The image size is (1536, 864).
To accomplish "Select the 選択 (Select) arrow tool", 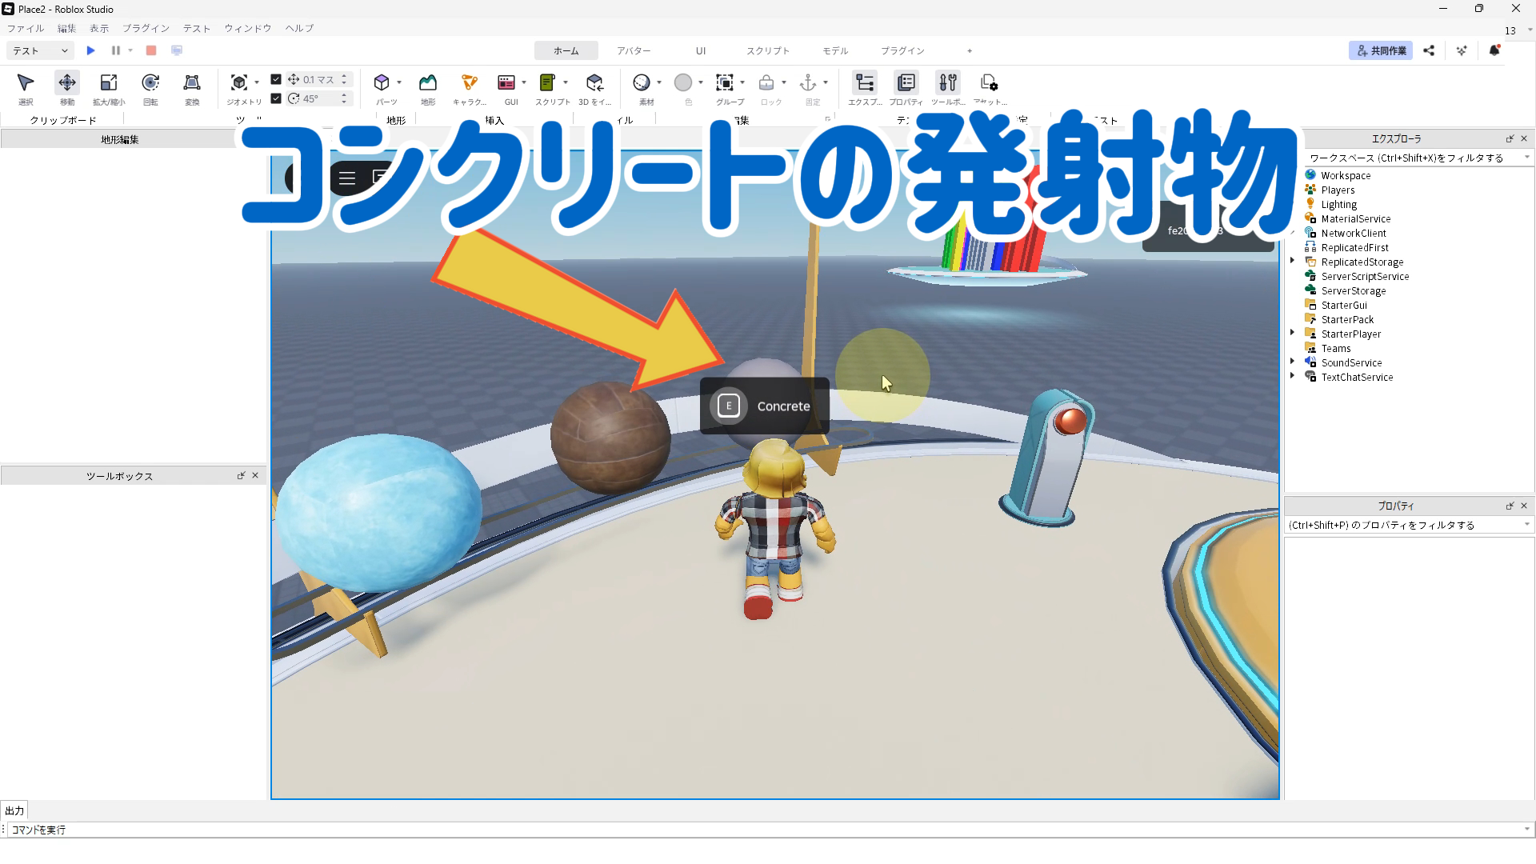I will [x=26, y=83].
